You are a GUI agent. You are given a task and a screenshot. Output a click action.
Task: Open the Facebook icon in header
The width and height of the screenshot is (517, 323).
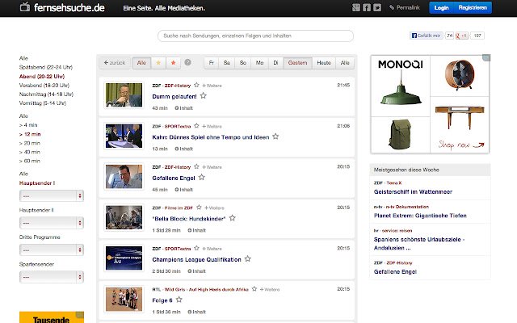[x=367, y=7]
